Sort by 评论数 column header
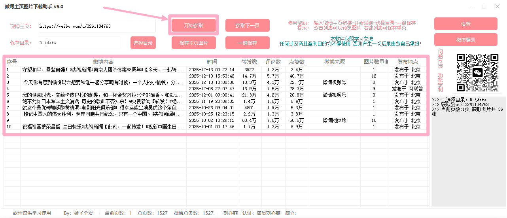 click(x=273, y=62)
